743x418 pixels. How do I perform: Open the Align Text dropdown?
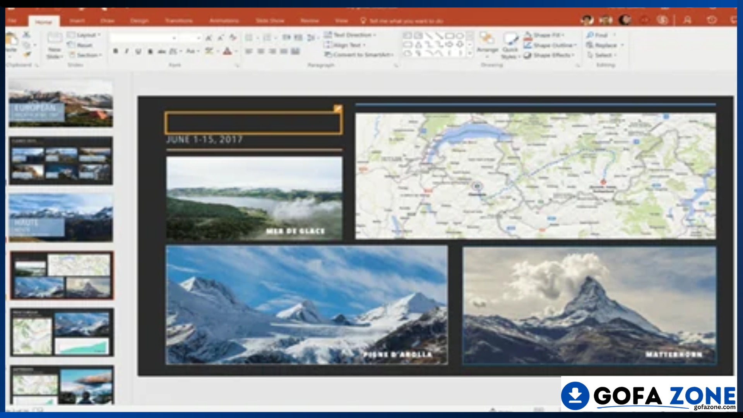click(x=345, y=45)
